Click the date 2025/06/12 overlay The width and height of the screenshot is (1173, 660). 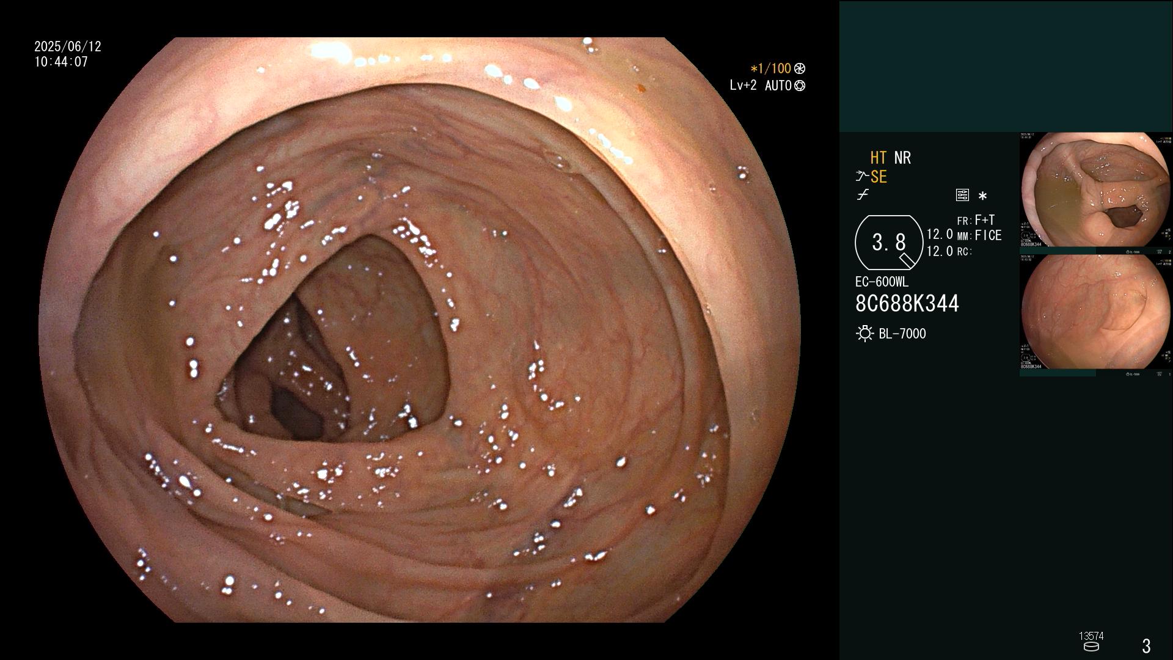coord(68,46)
